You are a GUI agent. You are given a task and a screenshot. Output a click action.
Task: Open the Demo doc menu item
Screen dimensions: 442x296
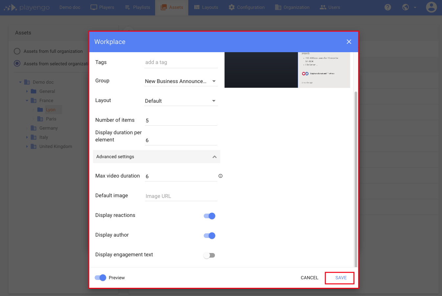coord(70,7)
